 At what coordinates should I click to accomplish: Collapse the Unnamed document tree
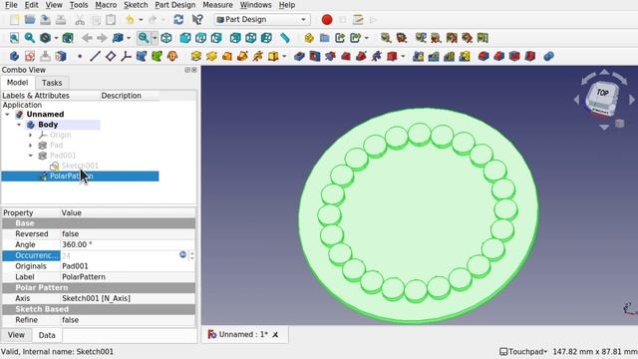tap(7, 115)
